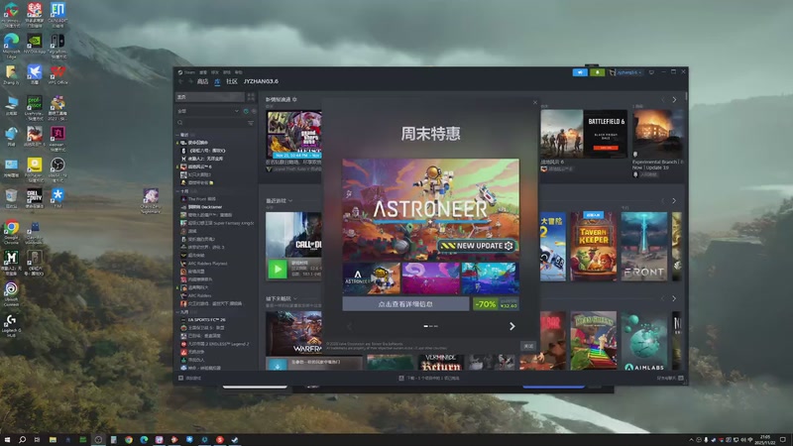This screenshot has height=446, width=793.
Task: Click the back navigation arrow in Steam
Action: 181,81
